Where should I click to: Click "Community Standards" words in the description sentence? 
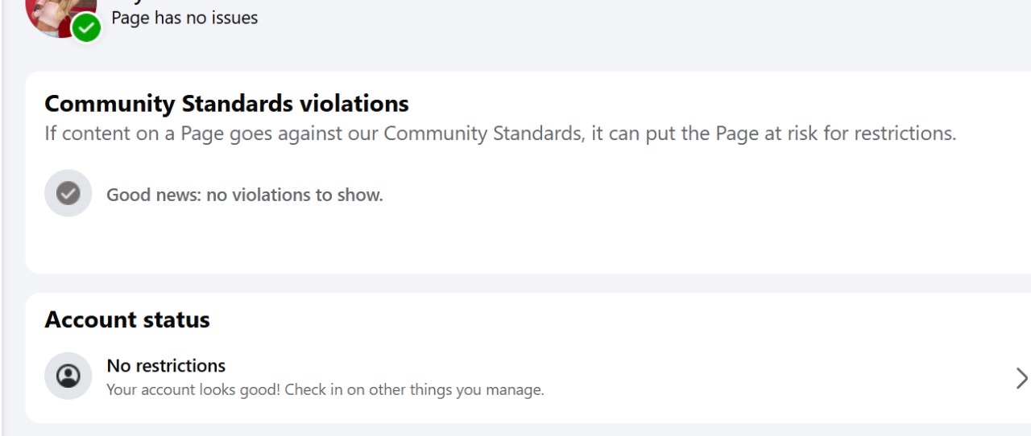482,134
